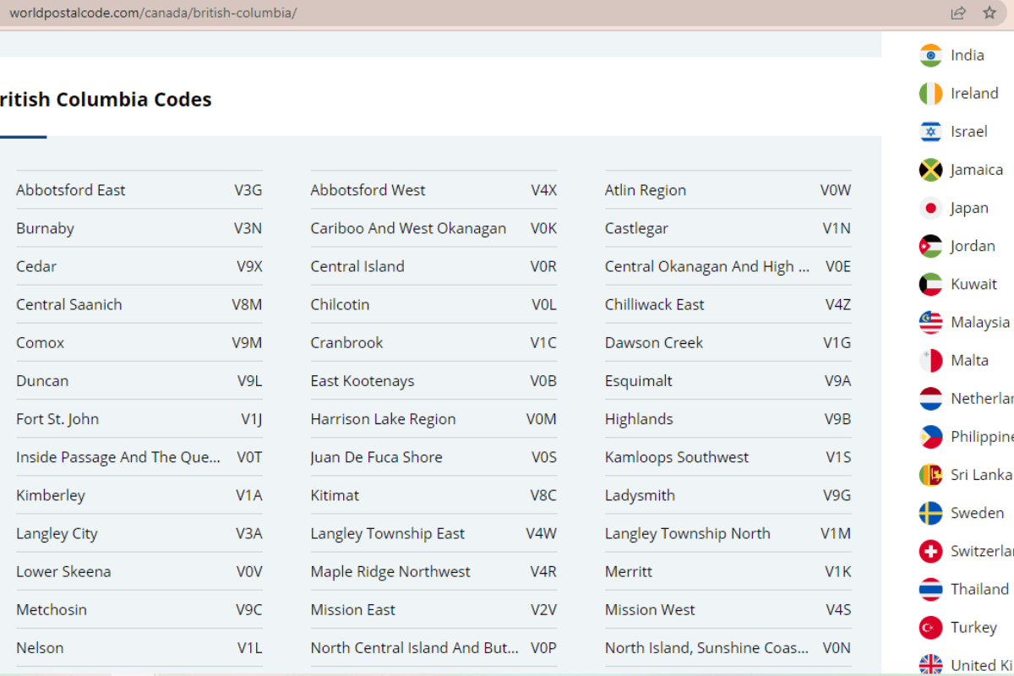Bookmark this page with the star icon

pos(989,13)
